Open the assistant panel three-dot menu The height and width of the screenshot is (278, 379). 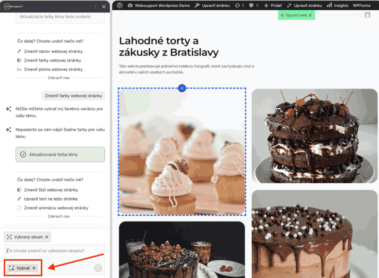[95, 6]
